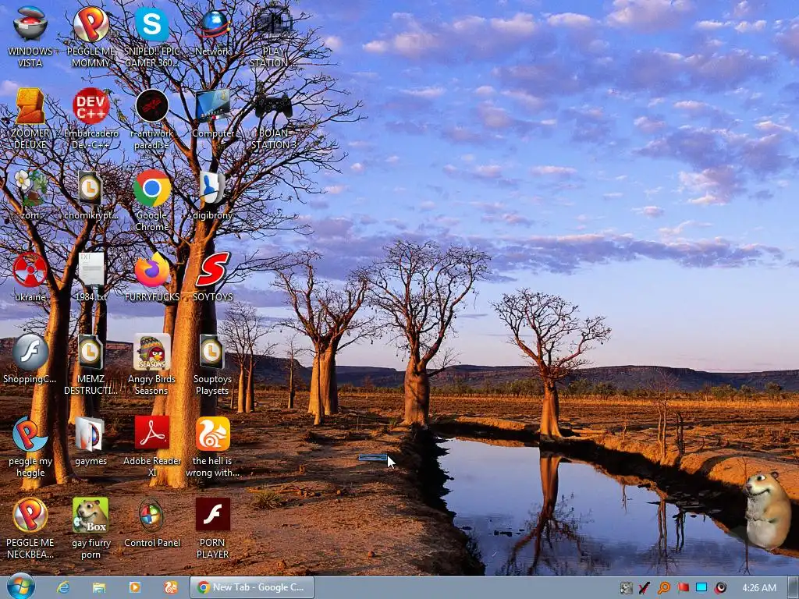
Task: Select the 1984.txt text file
Action: (x=91, y=277)
